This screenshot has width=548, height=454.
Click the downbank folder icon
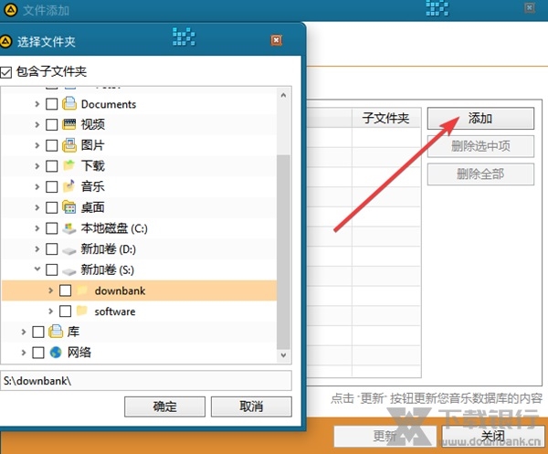82,290
